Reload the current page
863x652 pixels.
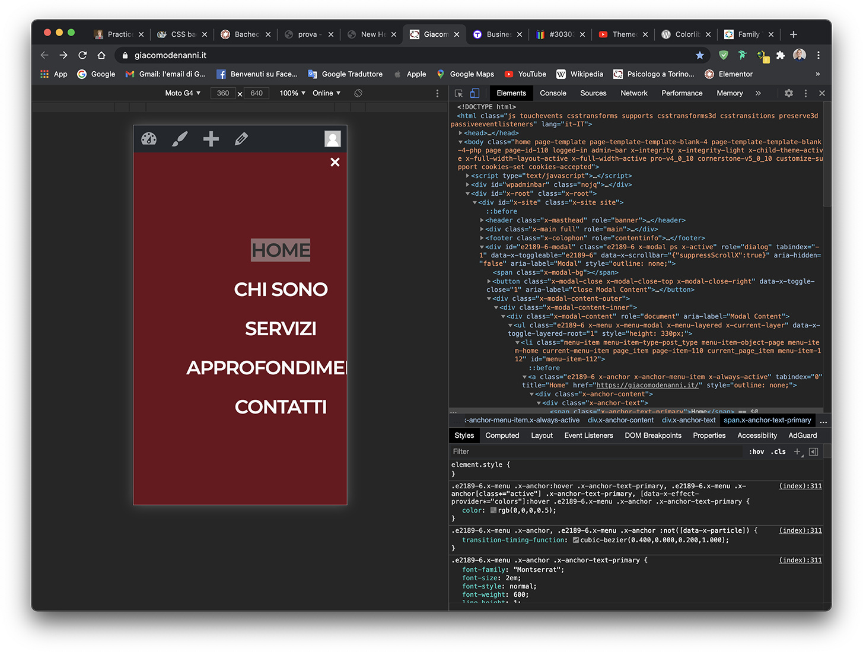point(82,55)
